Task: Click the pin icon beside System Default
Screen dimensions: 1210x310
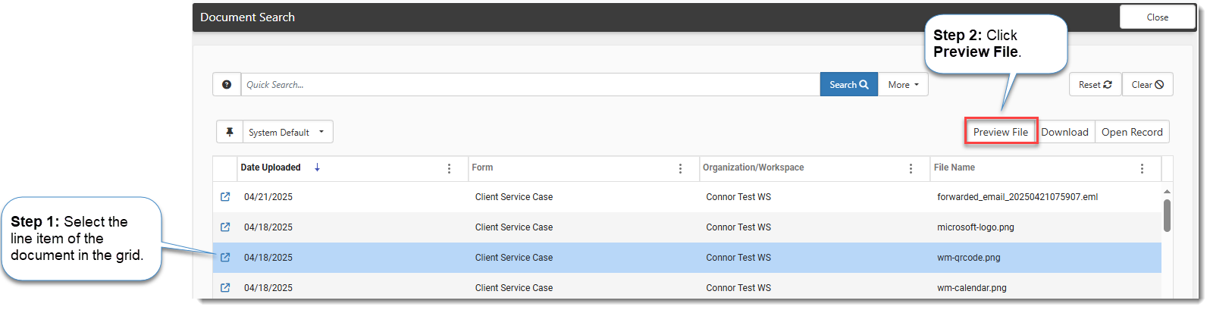Action: tap(230, 132)
